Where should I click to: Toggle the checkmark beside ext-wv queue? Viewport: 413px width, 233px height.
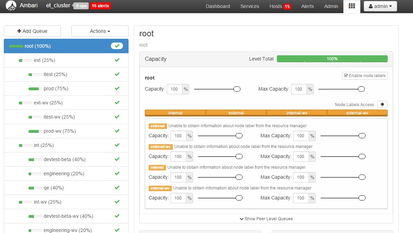pos(117,102)
